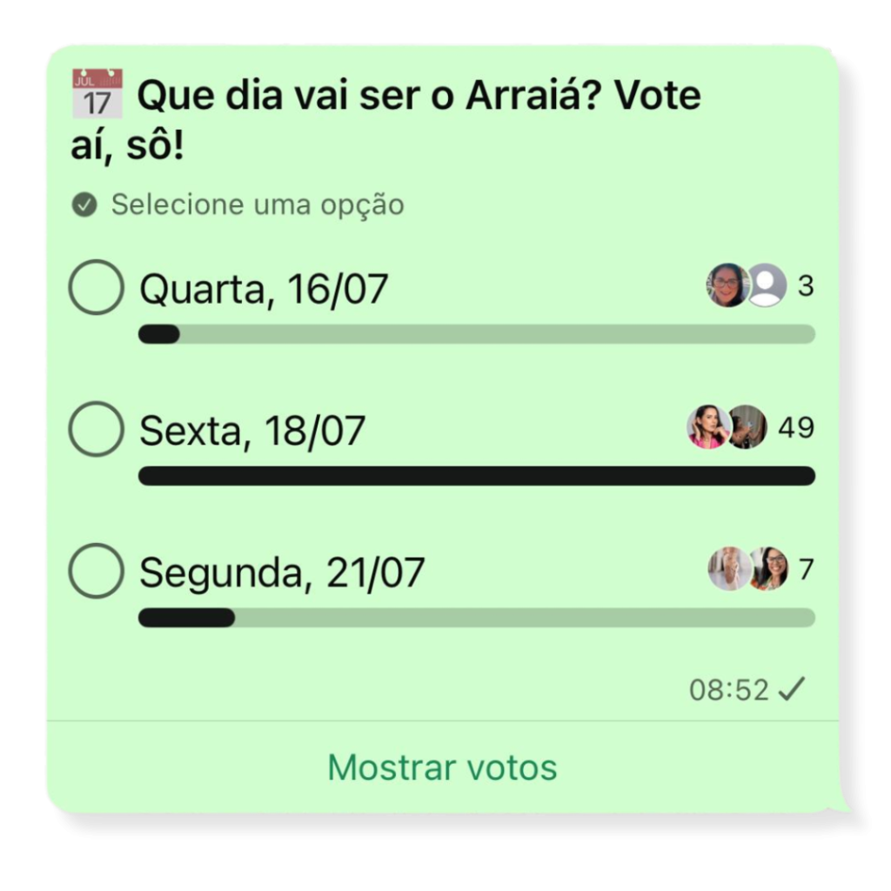Tap the 49 vote count for Sexta
The height and width of the screenshot is (891, 891).
796,427
